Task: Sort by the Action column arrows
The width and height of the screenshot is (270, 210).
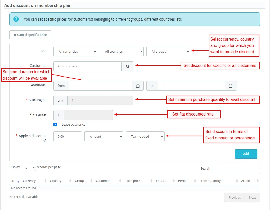Action: [258, 181]
